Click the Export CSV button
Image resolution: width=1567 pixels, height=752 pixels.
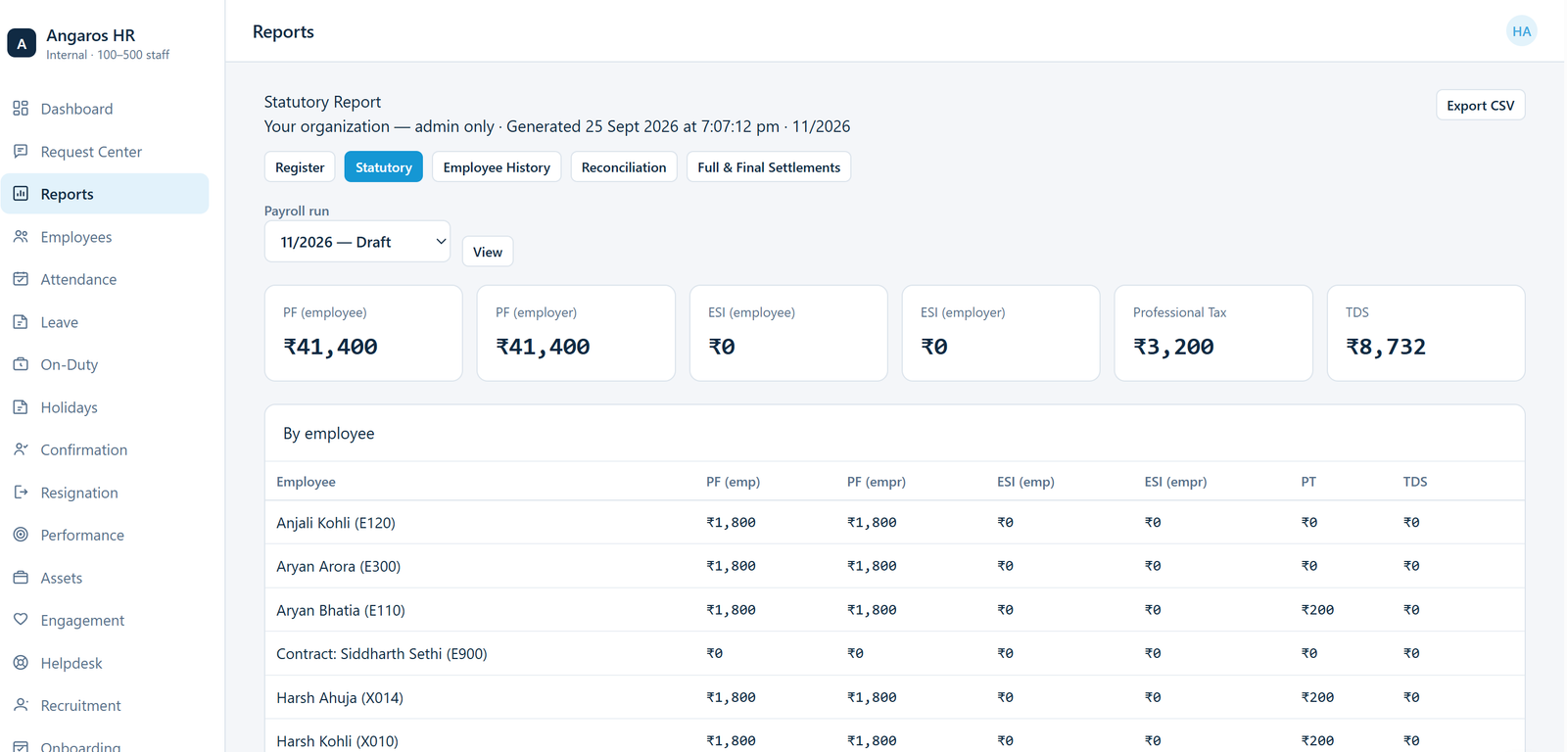click(1480, 106)
